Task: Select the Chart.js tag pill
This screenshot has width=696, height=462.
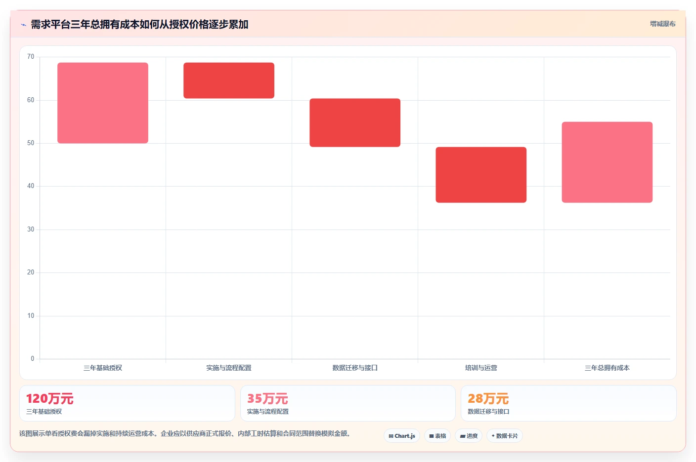Action: (x=402, y=436)
